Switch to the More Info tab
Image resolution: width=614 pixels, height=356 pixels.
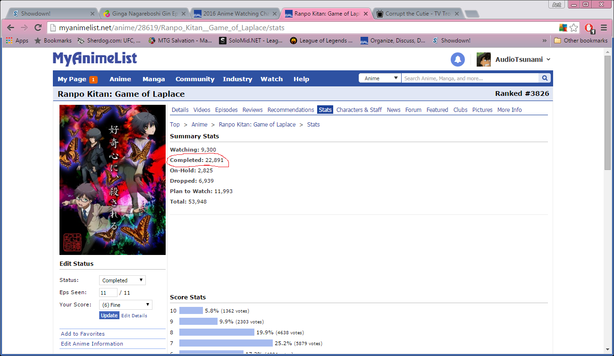pyautogui.click(x=510, y=110)
